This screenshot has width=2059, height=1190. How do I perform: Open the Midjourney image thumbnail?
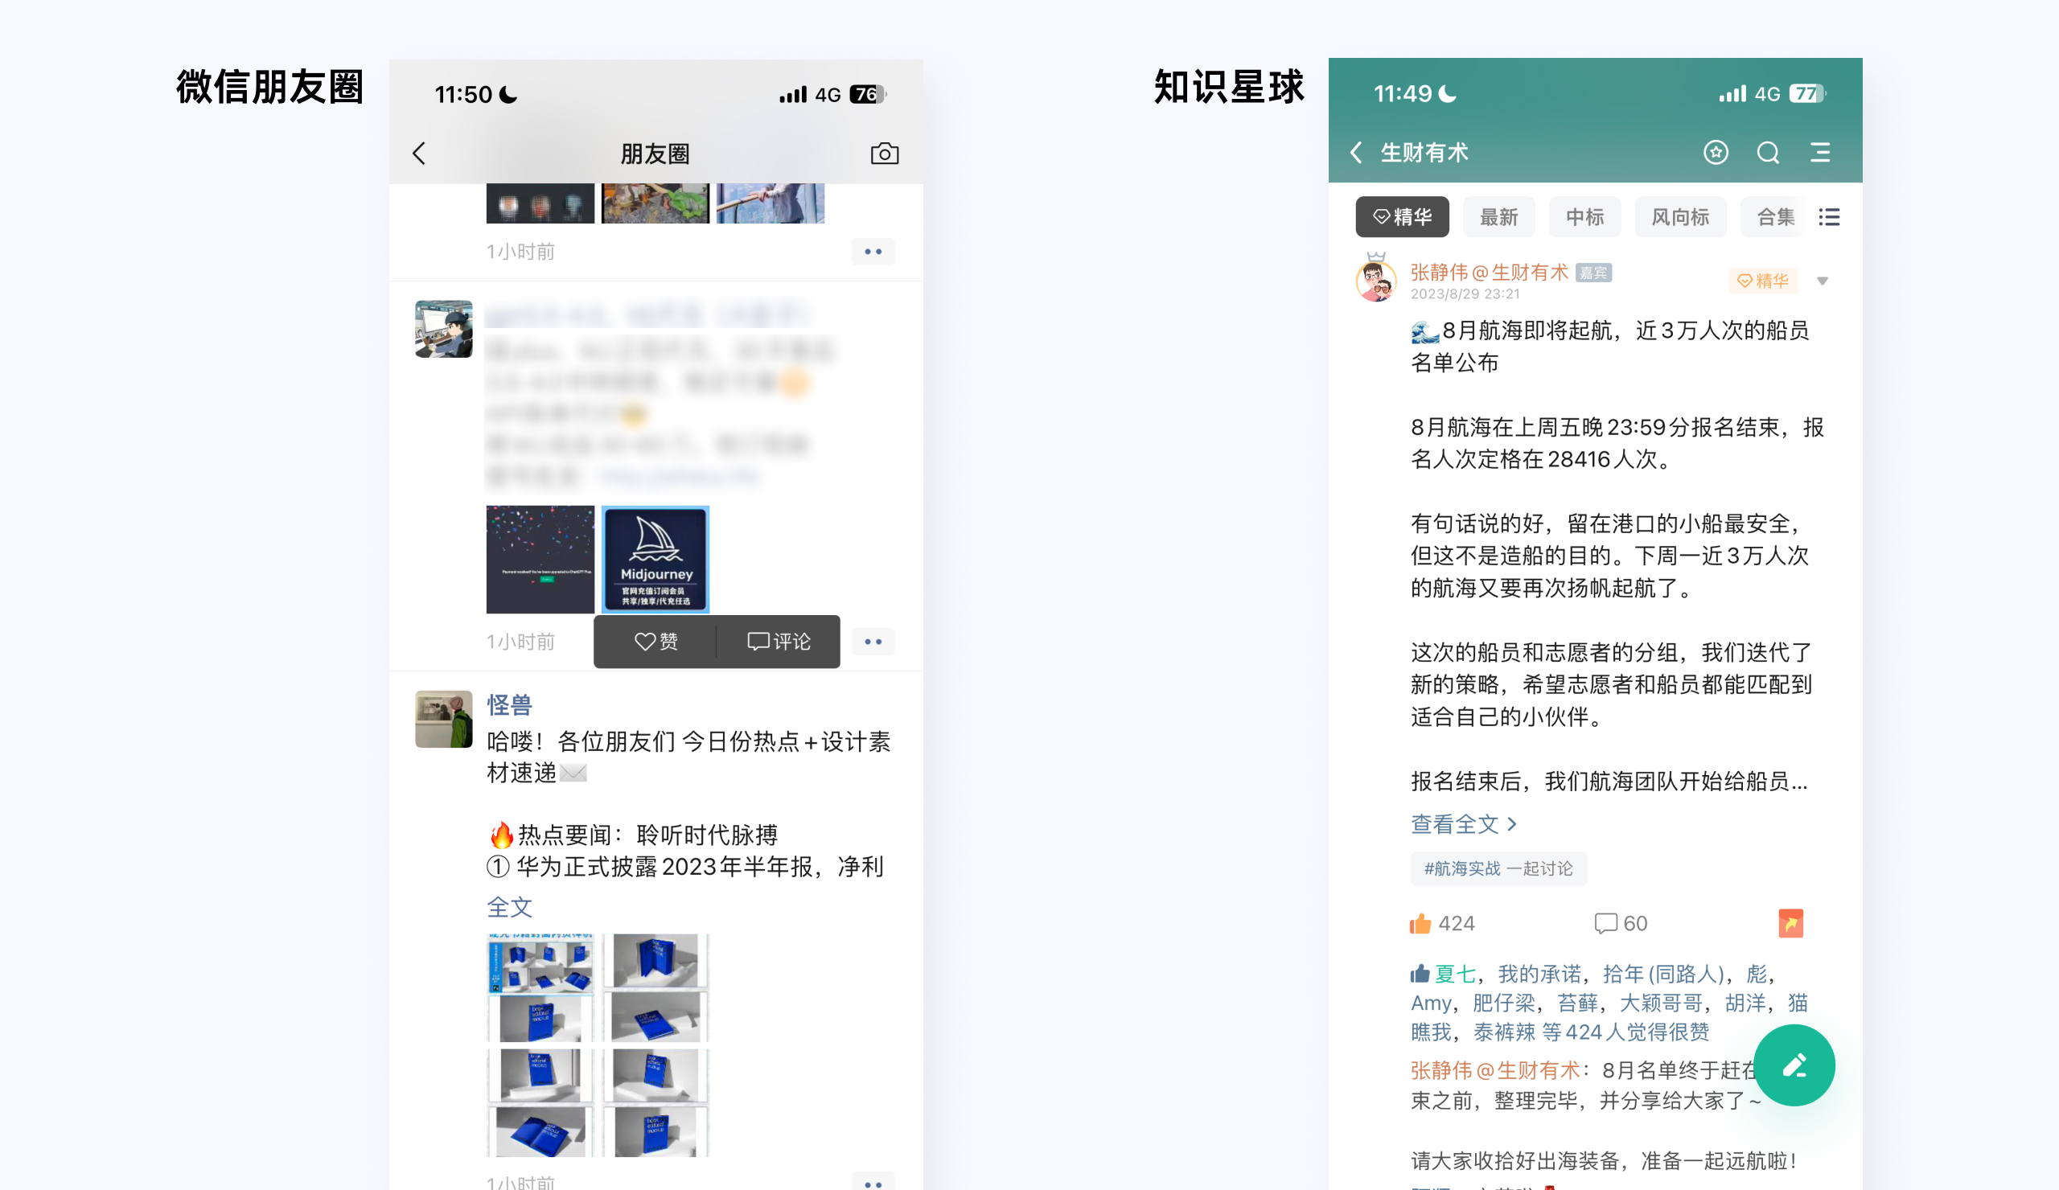(656, 560)
